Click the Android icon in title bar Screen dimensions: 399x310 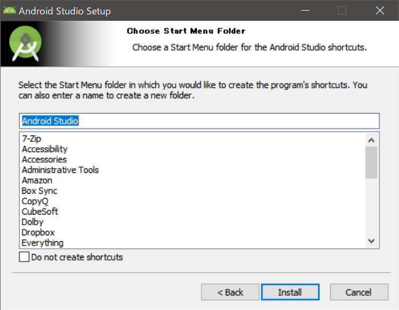[x=9, y=10]
